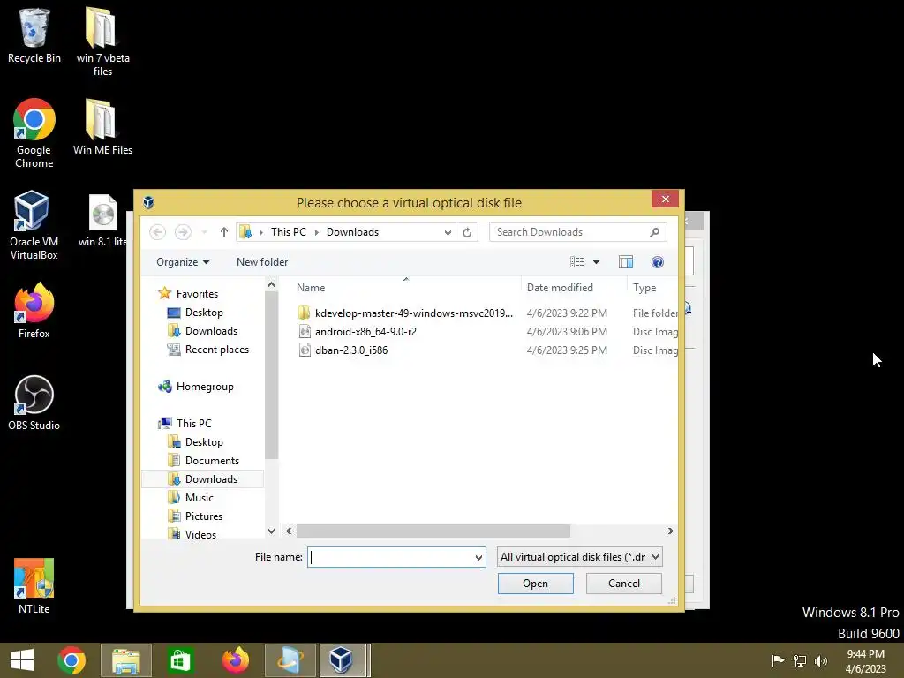Expand the address bar history dropdown
The image size is (904, 678).
point(448,232)
